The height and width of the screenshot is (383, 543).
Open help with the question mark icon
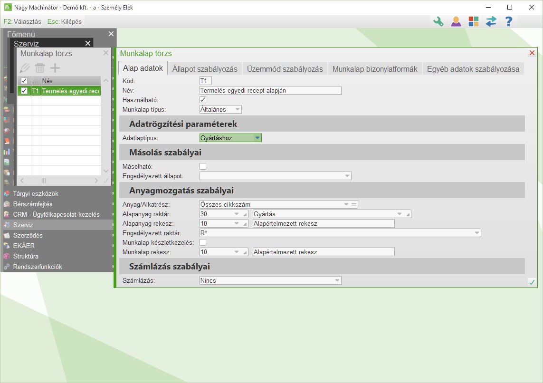click(x=509, y=21)
